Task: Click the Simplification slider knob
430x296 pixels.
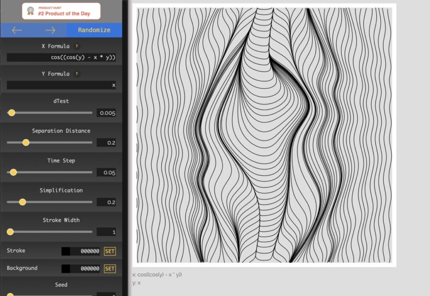Action: [22, 202]
